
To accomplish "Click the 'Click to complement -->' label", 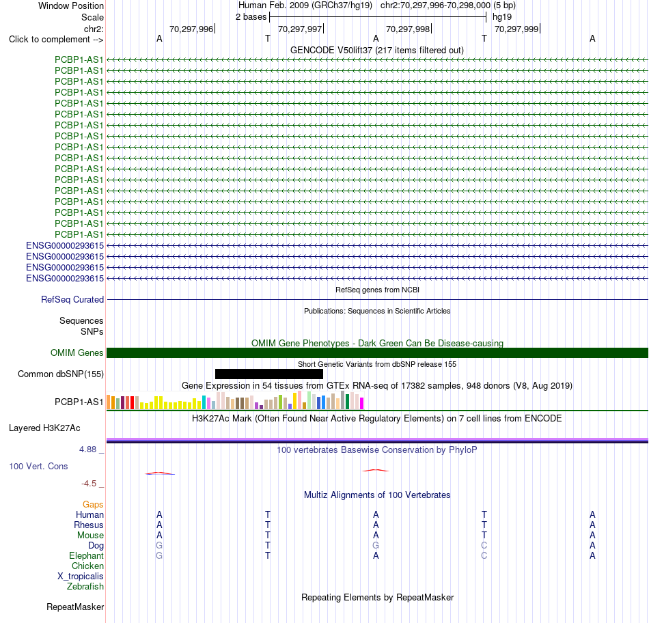I will pyautogui.click(x=56, y=40).
